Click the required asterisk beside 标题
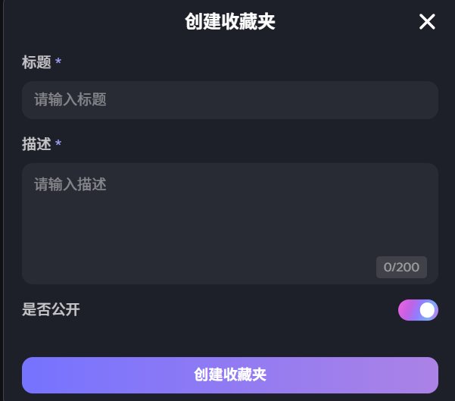The height and width of the screenshot is (401, 455). (x=58, y=62)
